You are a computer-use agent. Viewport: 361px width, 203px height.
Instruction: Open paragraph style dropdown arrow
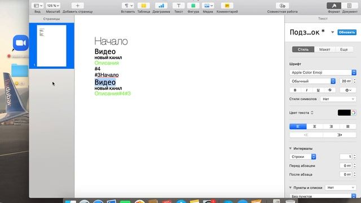point(332,32)
